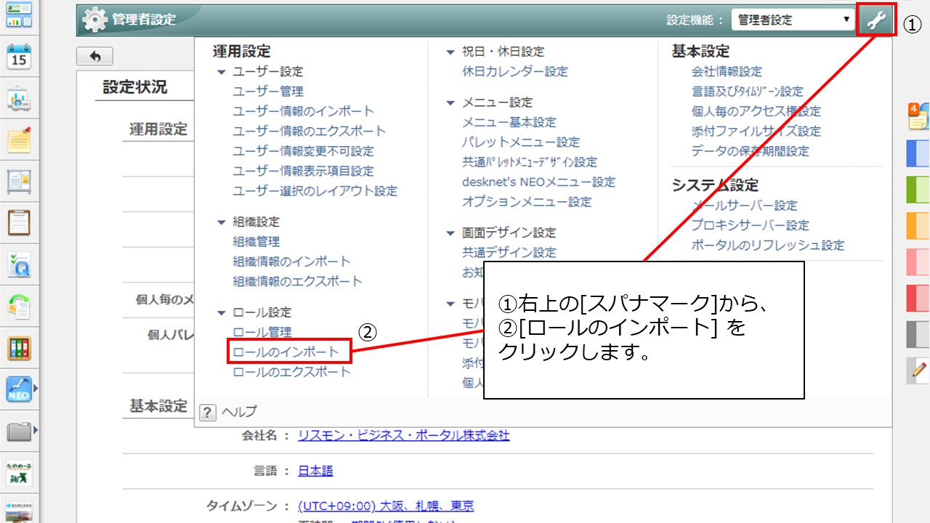Open the colored binders cabinet icon
The image size is (930, 523).
click(19, 349)
